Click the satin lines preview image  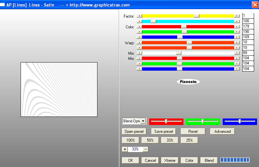point(59,90)
